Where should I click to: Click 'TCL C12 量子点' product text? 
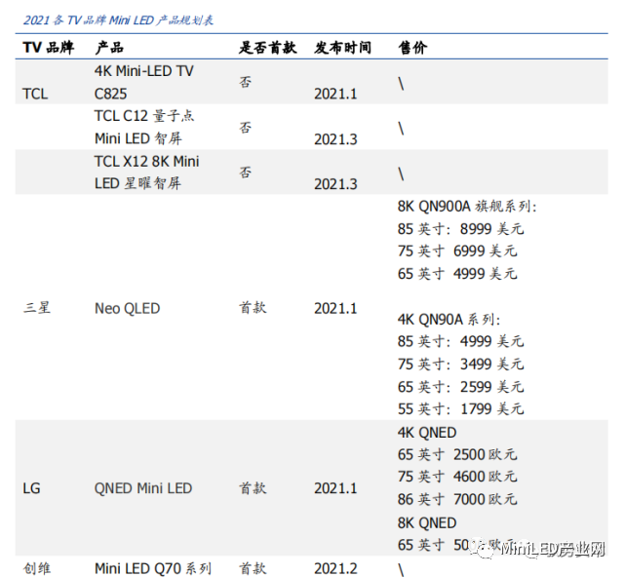tap(144, 116)
